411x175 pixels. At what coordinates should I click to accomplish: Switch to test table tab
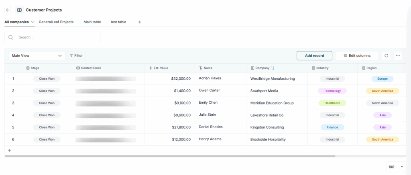point(118,22)
